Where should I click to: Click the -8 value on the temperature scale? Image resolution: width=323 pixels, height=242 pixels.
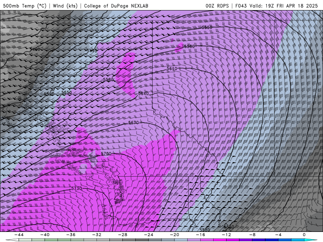coord(253,235)
